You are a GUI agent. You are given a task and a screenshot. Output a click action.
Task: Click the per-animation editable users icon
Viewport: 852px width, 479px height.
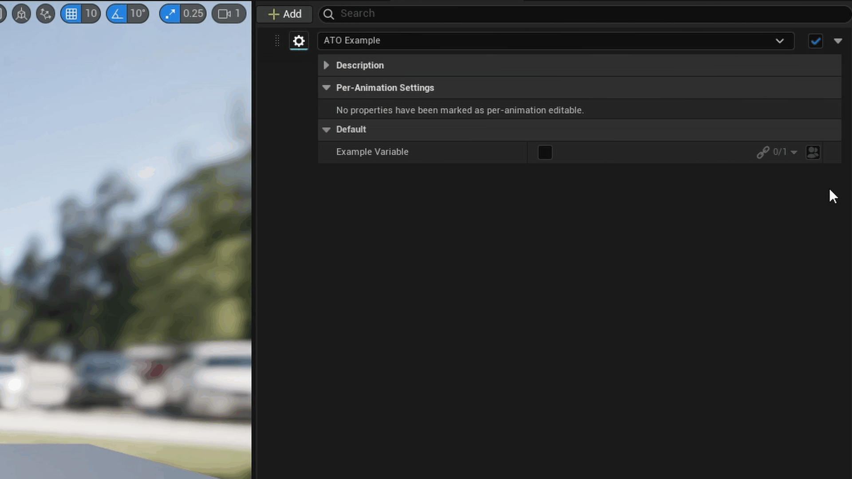[x=813, y=152]
